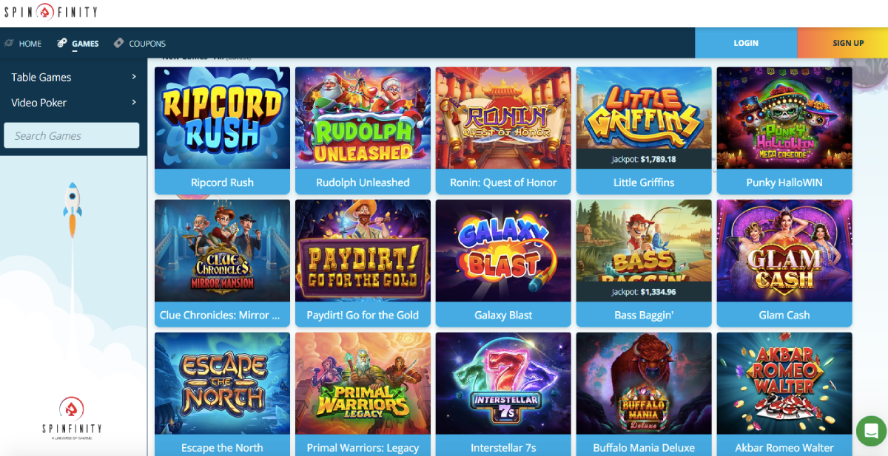The width and height of the screenshot is (888, 456).
Task: Expand the Table Games chevron
Action: [134, 77]
